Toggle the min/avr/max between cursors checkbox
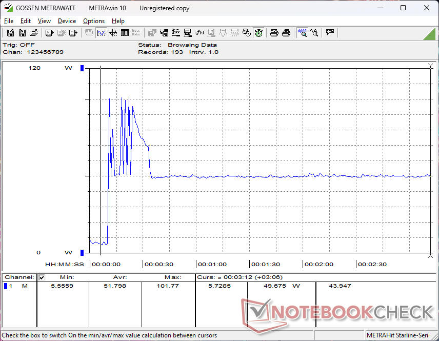Screen dimensions: 439x341 42,277
